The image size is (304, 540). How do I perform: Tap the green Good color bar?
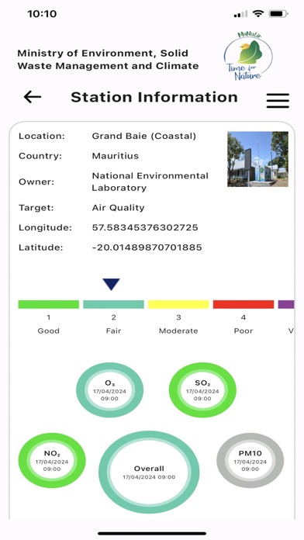pos(49,304)
